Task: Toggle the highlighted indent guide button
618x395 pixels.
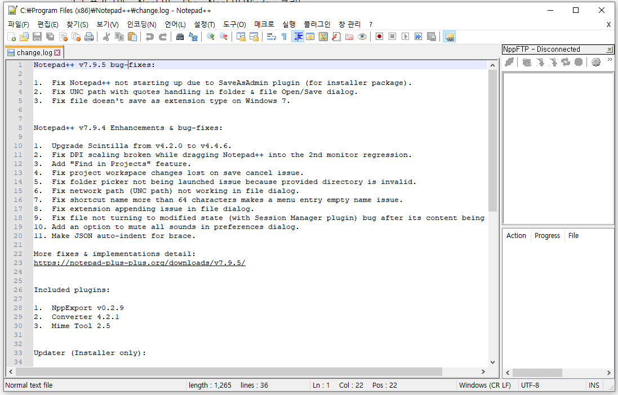Action: click(297, 37)
